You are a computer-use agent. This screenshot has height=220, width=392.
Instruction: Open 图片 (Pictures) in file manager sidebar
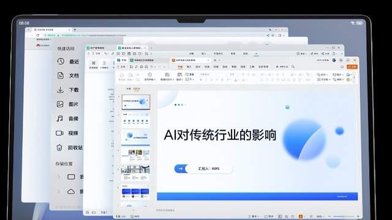(67, 105)
